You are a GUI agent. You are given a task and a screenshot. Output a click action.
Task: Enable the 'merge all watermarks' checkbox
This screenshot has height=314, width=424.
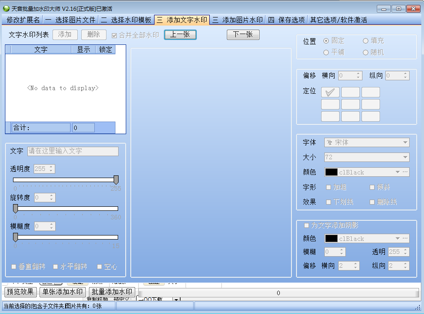coord(115,35)
